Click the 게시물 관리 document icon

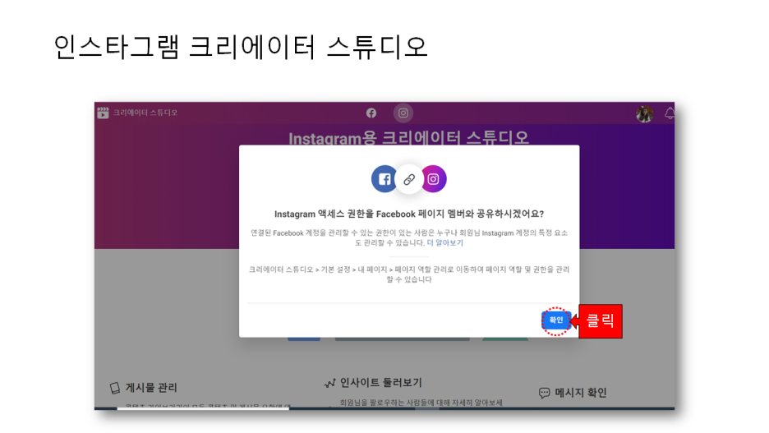pos(115,388)
